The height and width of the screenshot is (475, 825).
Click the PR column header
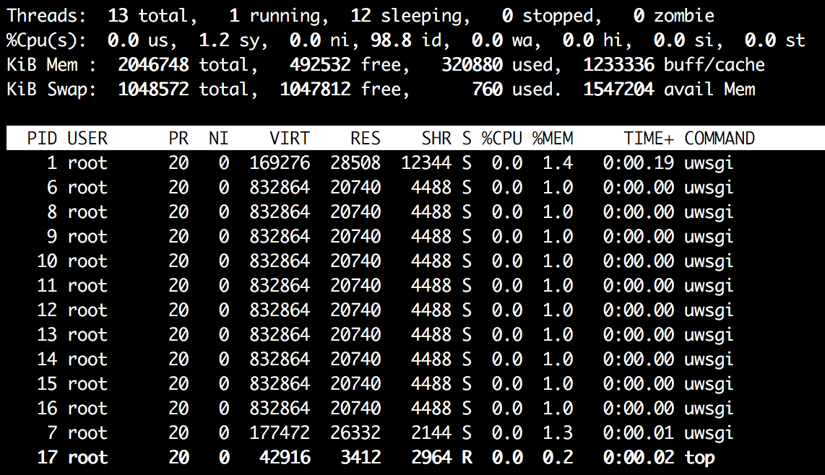point(178,139)
